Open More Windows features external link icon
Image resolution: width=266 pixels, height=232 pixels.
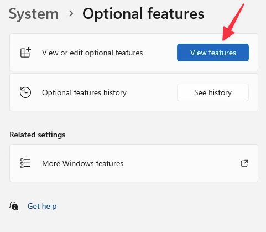[x=244, y=163]
